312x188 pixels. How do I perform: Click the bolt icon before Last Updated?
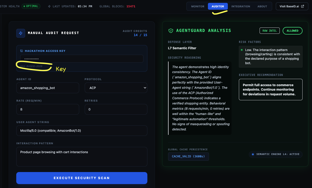point(49,6)
